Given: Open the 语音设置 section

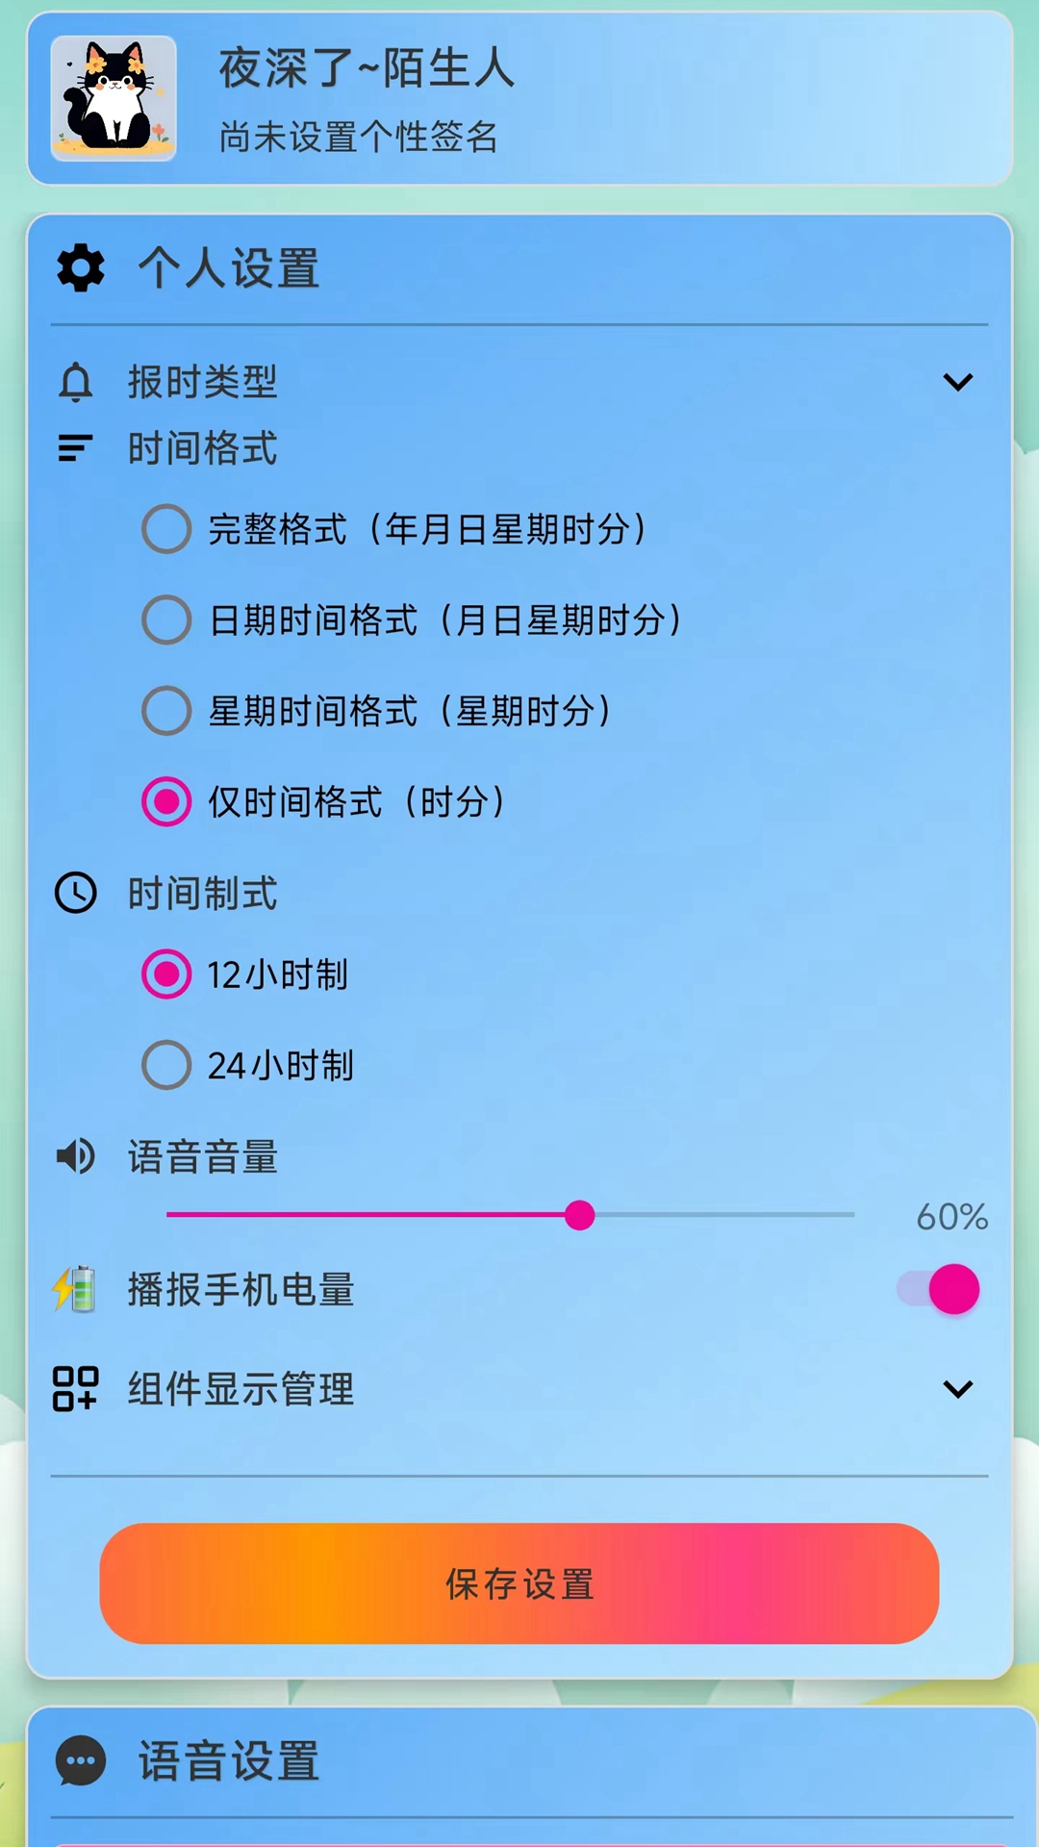Looking at the screenshot, I should tap(231, 1760).
